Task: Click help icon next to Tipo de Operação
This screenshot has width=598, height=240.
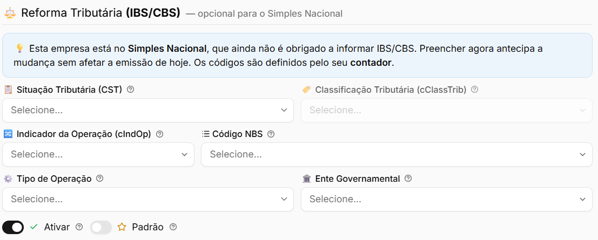Action: (x=99, y=179)
